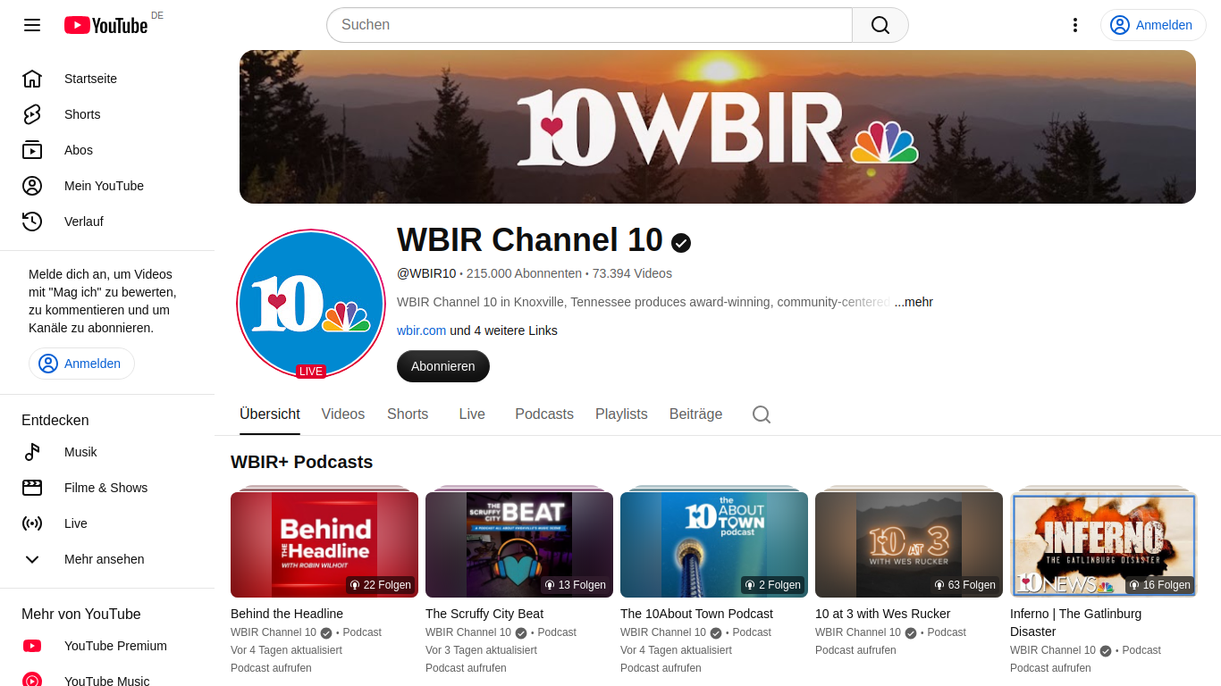Click the 'WBIR Channel 10' page title
The image size is (1221, 686).
(530, 240)
